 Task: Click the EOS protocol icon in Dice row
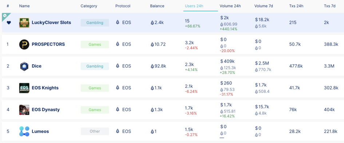(x=118, y=66)
